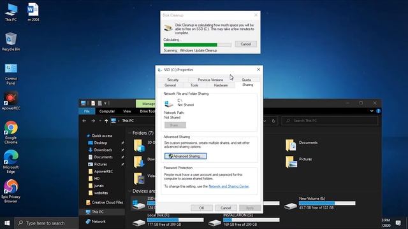This screenshot has height=229, width=408.
Task: Launch Google Chrome desktop shortcut
Action: pos(11,132)
